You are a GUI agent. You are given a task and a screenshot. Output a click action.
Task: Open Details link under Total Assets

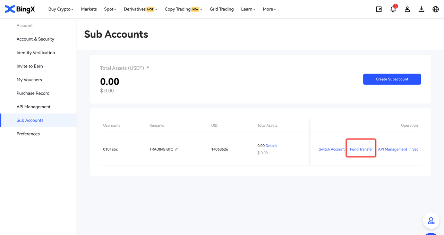(271, 146)
